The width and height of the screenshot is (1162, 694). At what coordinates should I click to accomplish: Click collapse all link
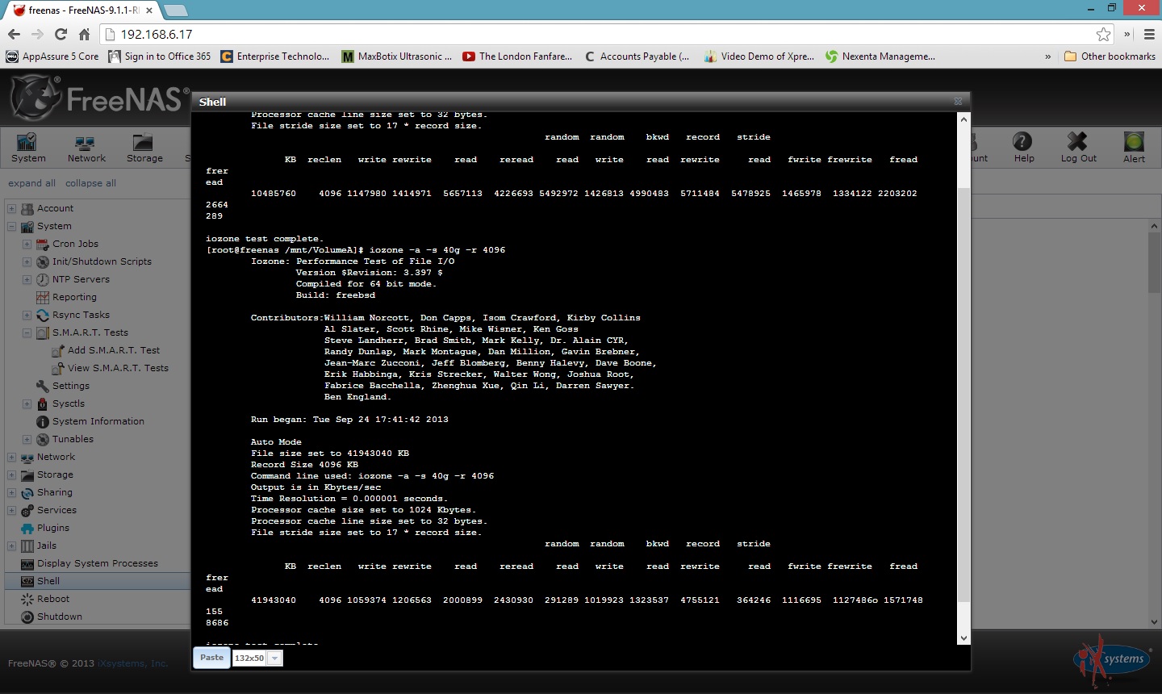pos(90,183)
